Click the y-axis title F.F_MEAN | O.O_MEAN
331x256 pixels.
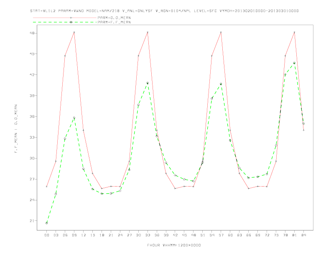(x=16, y=129)
